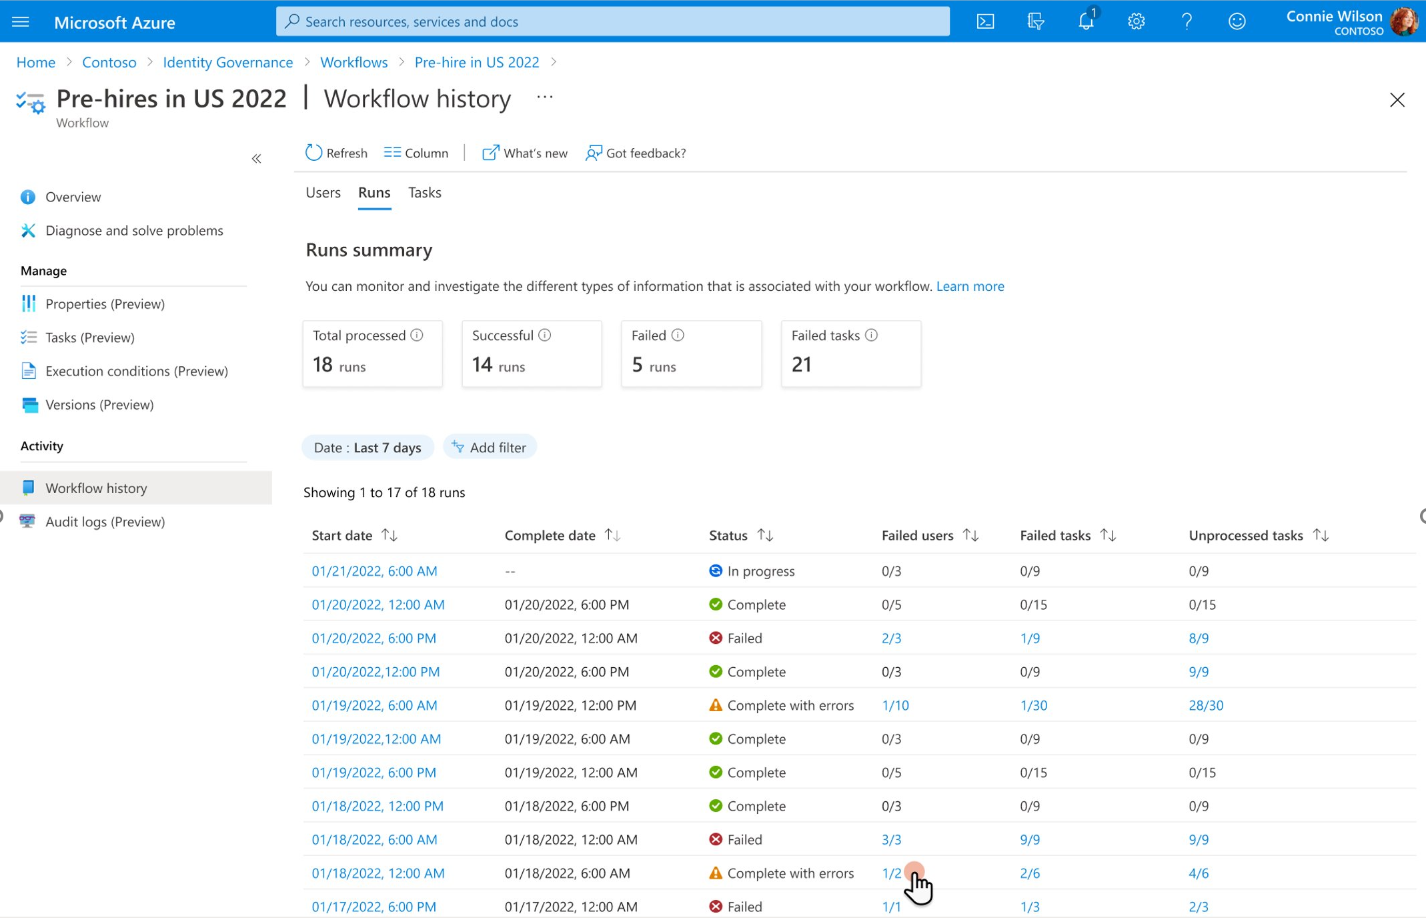Open What's new panel
This screenshot has height=918, width=1426.
524,153
